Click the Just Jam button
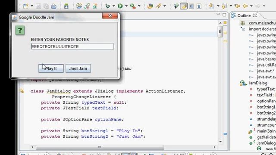This screenshot has width=276, height=155. click(x=78, y=68)
